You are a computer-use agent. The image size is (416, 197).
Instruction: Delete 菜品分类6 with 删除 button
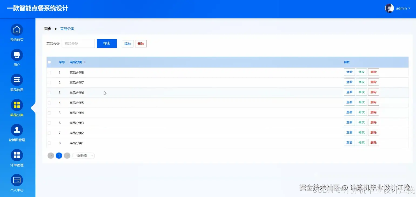point(374,92)
